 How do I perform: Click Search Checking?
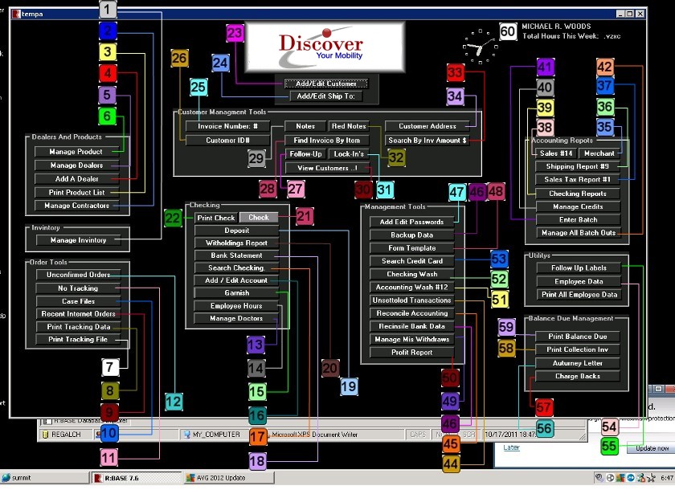click(x=237, y=268)
